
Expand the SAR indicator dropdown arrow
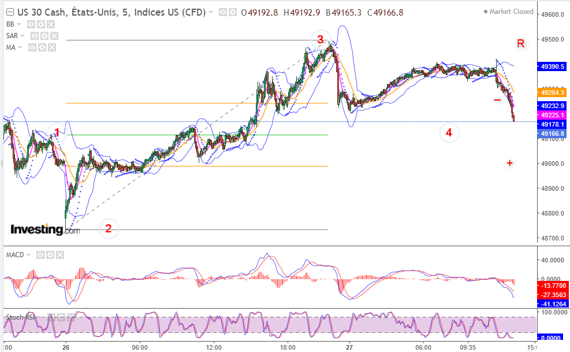click(22, 36)
